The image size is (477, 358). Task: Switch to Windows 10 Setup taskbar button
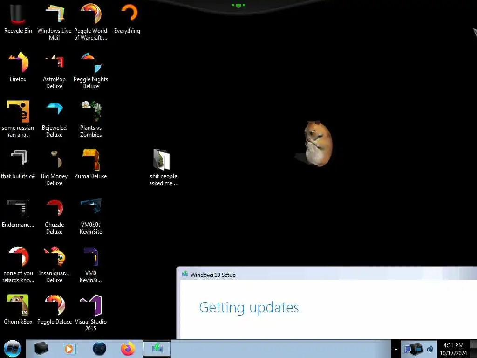(157, 349)
